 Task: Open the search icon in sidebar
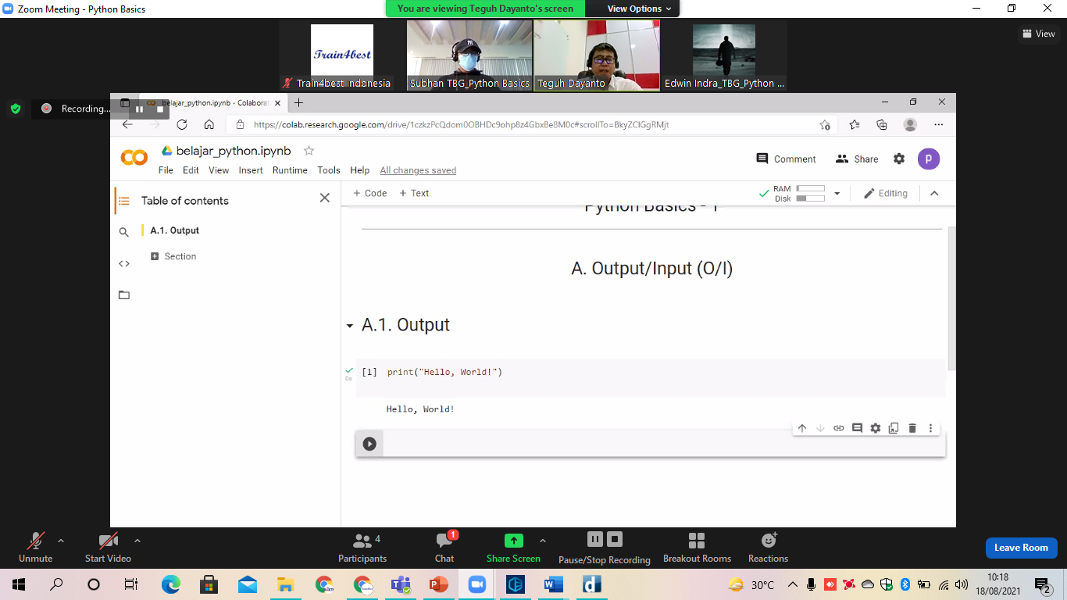[x=123, y=232]
